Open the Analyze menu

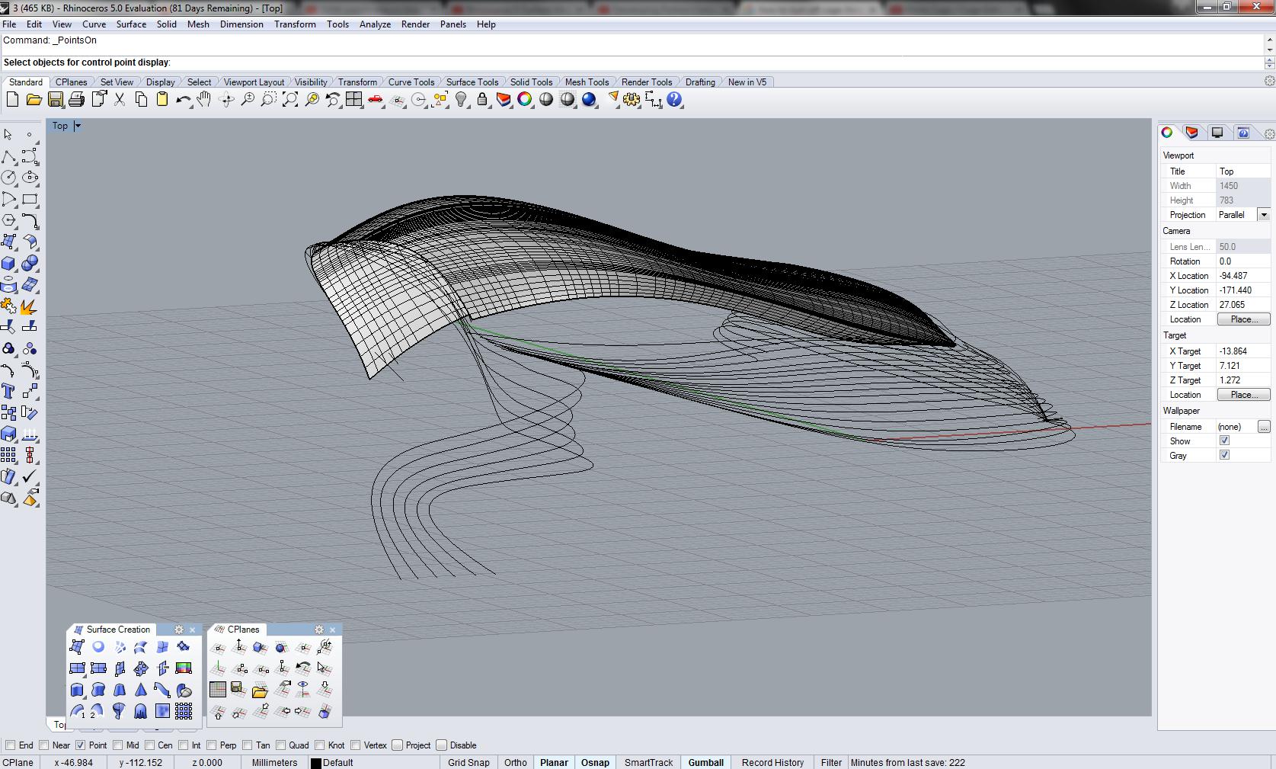point(375,24)
